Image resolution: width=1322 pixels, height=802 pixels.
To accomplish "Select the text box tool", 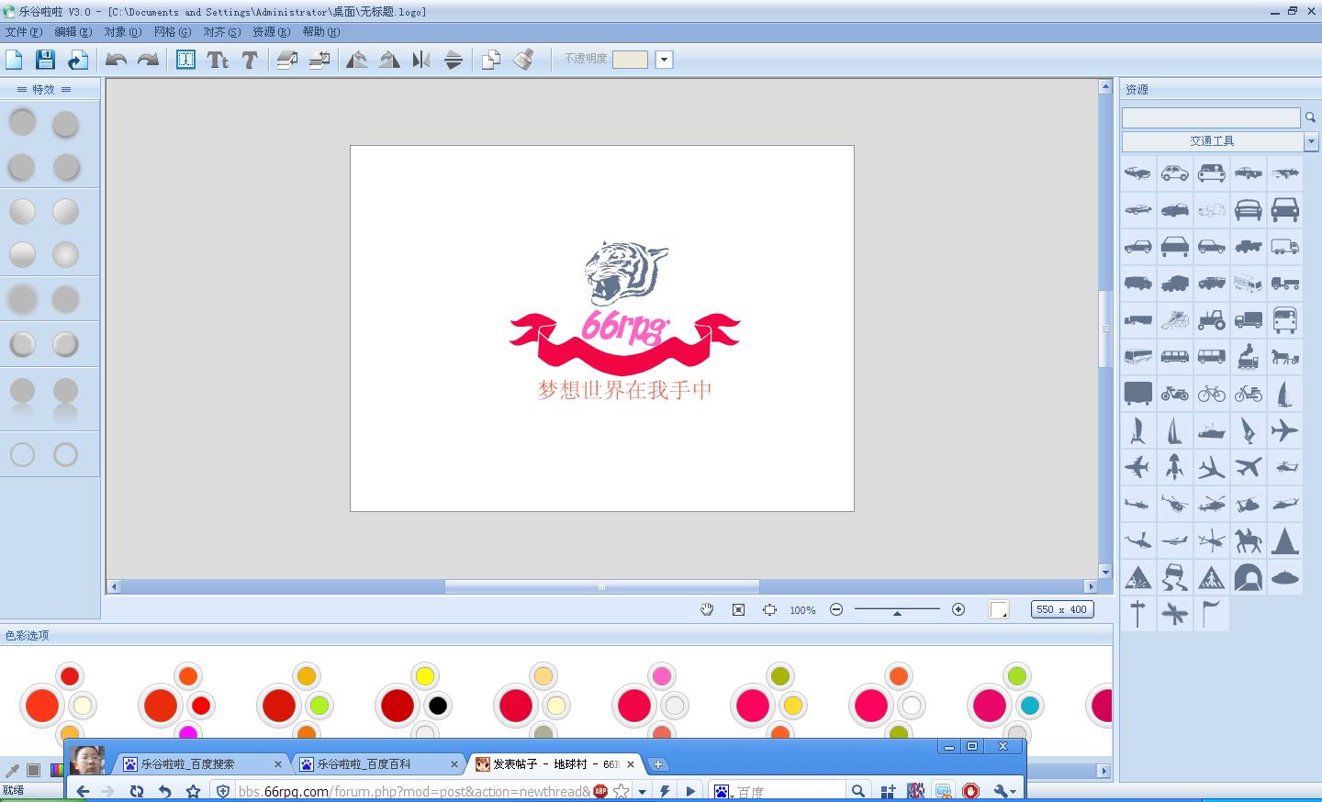I will (185, 60).
